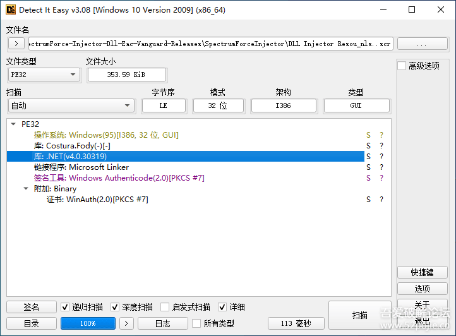This screenshot has height=336, width=456.
Task: Click the file path input field
Action: pyautogui.click(x=211, y=44)
